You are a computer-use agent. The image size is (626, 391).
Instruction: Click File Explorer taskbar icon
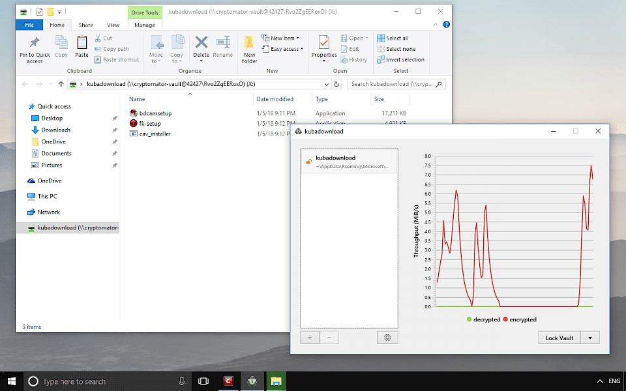[x=276, y=381]
